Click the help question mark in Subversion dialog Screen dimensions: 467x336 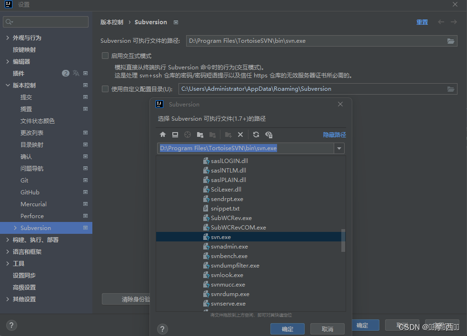tap(162, 329)
